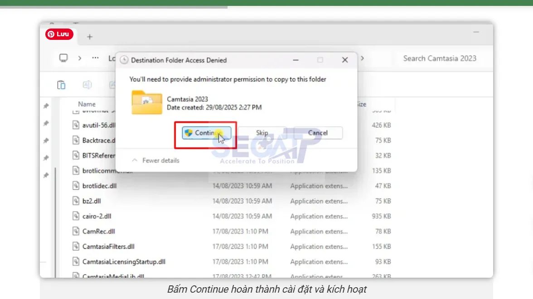Click the Share icon in the command bar

coord(112,84)
